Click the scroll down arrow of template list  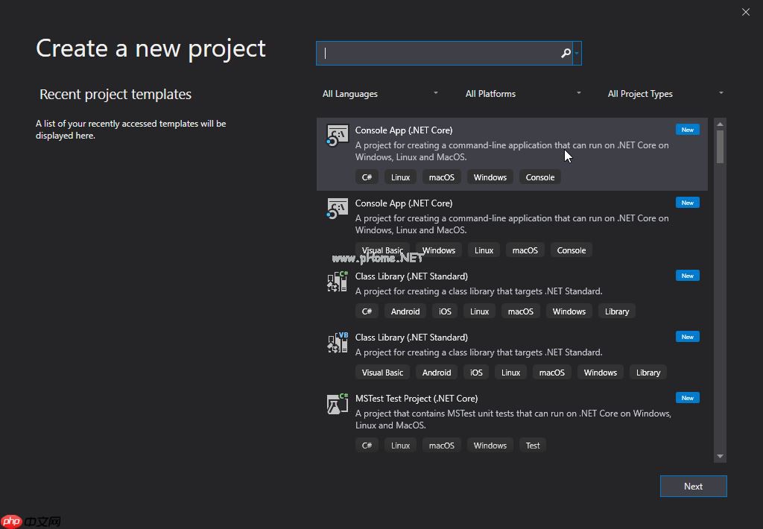click(720, 456)
